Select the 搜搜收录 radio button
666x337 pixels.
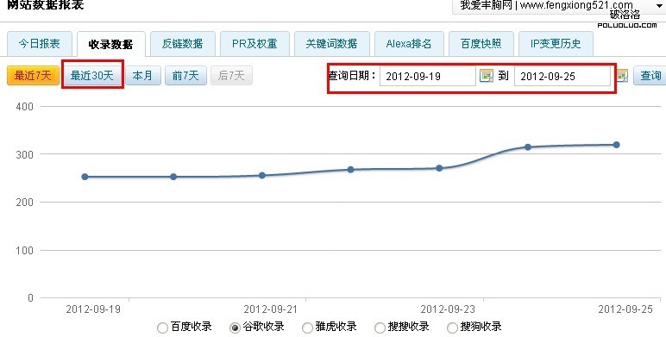coord(380,328)
